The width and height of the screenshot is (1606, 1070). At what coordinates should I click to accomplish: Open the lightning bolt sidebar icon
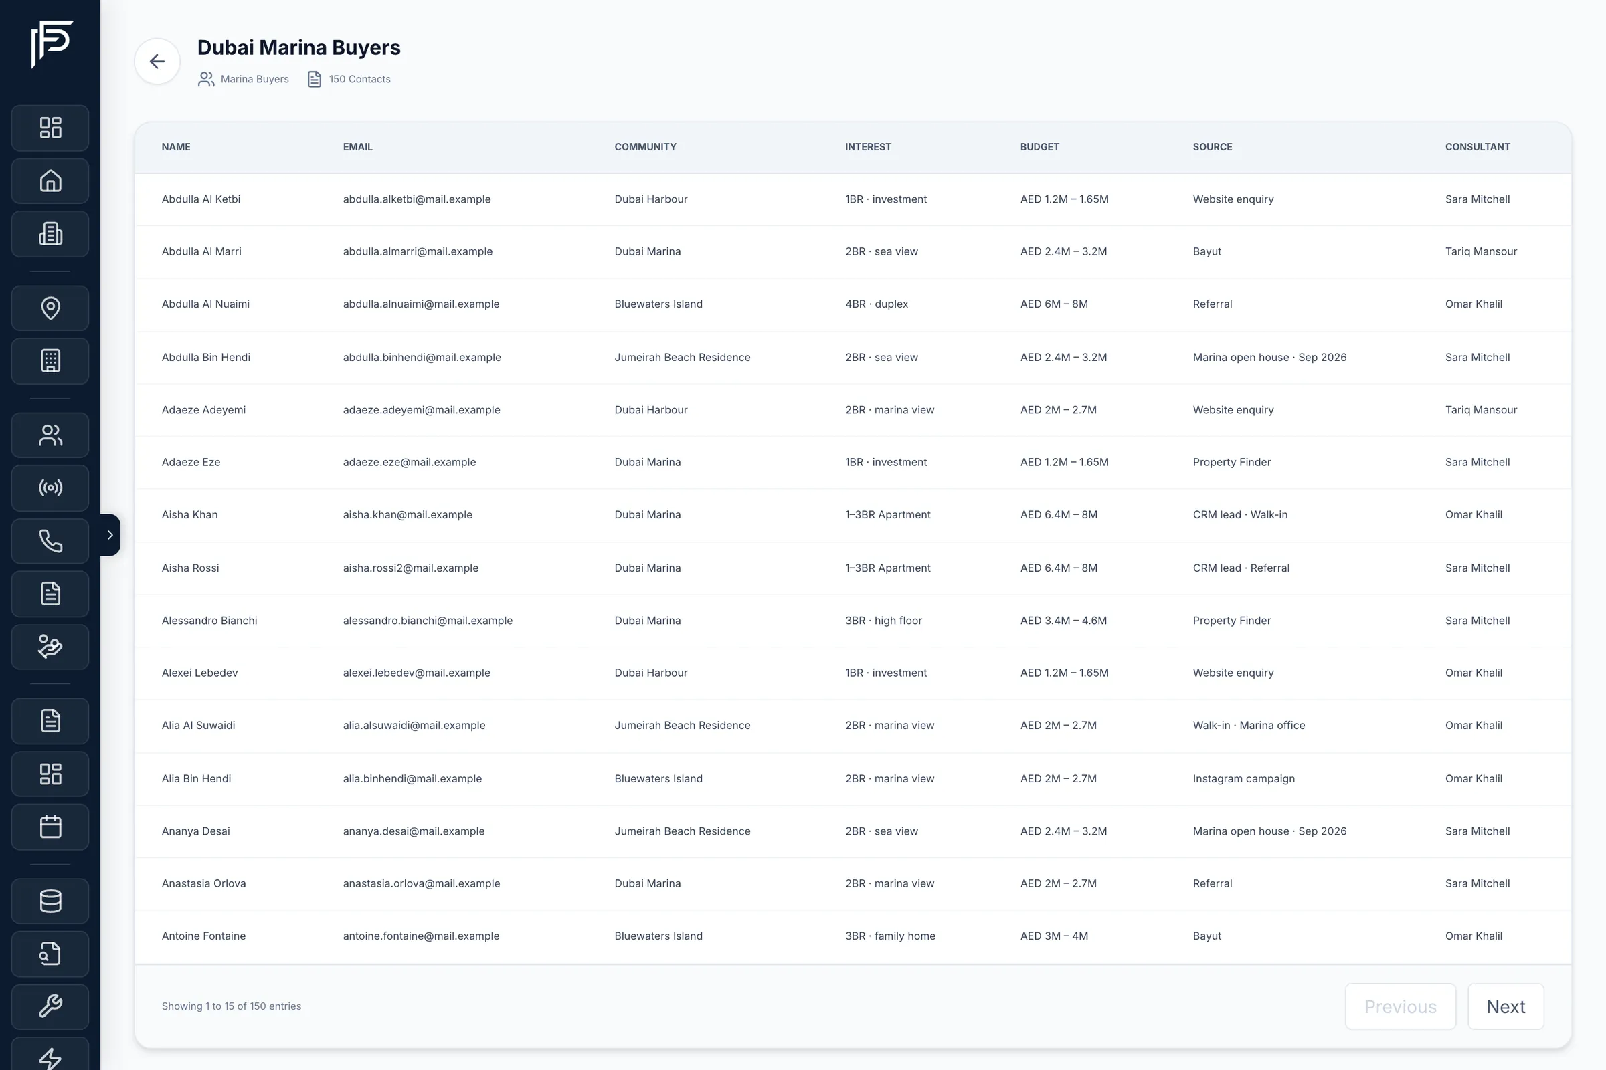51,1055
